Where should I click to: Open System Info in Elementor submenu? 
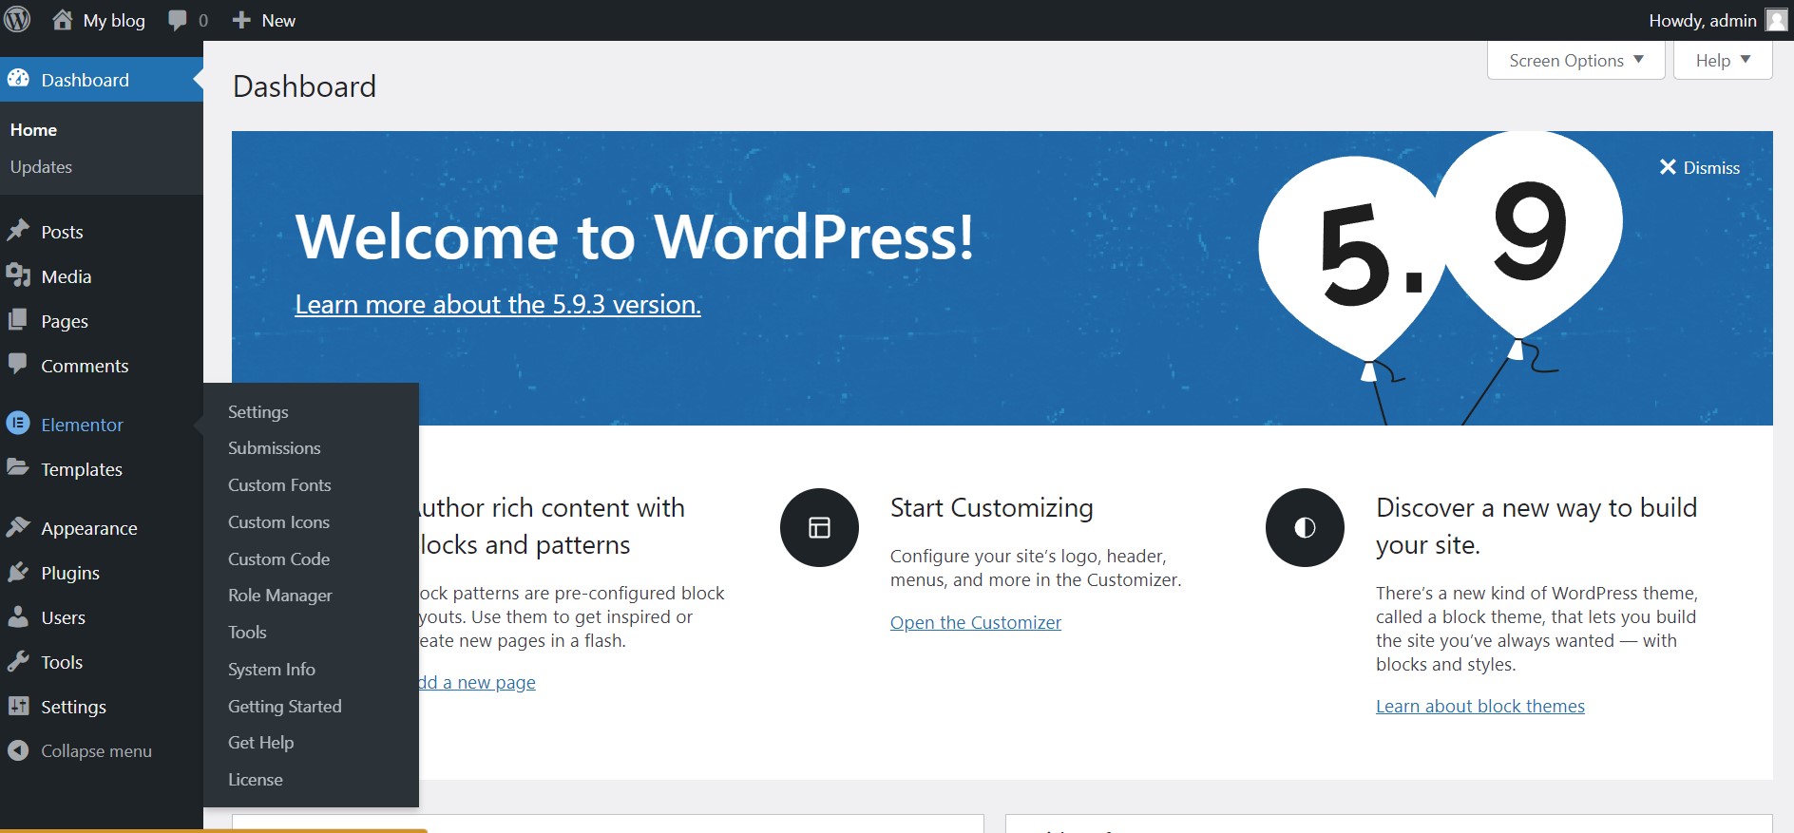pyautogui.click(x=272, y=670)
